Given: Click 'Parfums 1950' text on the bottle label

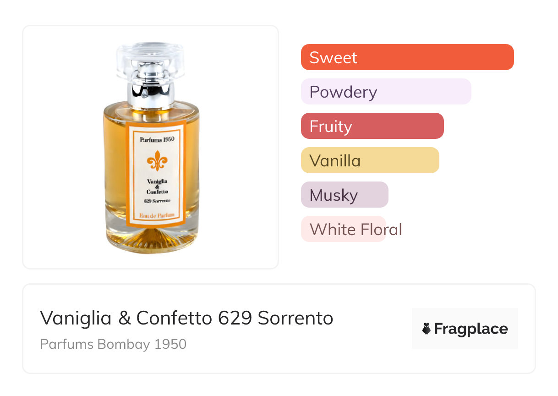Looking at the screenshot, I should point(157,140).
